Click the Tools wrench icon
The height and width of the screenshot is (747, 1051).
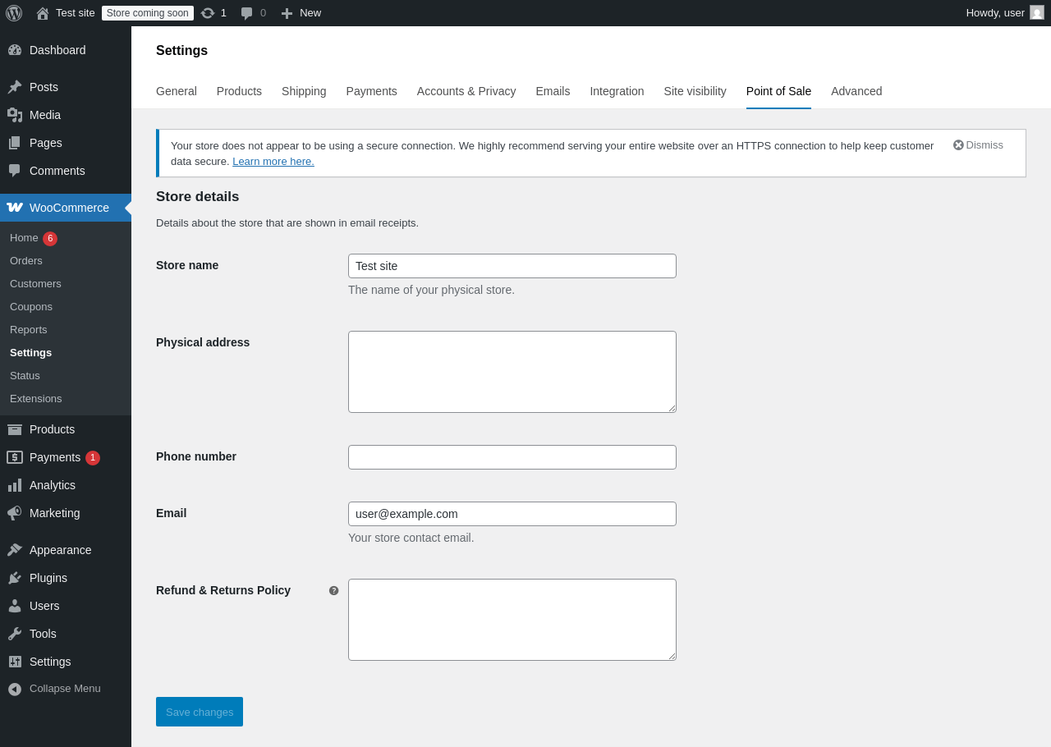click(15, 634)
